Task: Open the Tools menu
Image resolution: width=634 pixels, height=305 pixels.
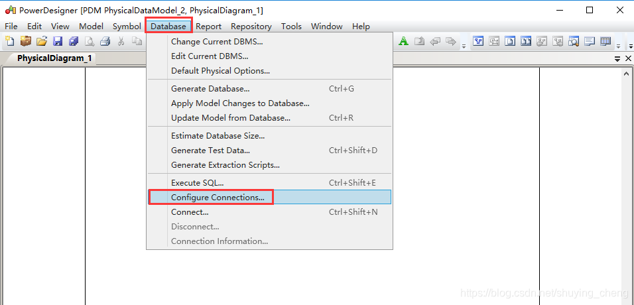Action: pos(292,27)
